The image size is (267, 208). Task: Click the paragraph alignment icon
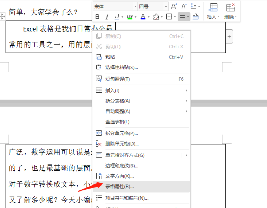coord(182,17)
